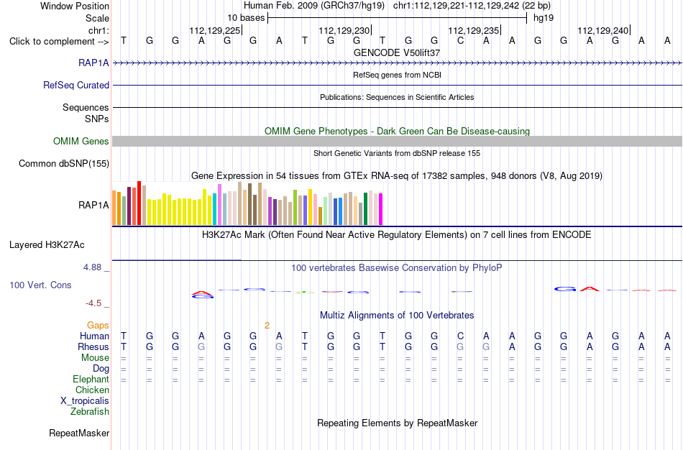Screen dimensions: 683x450
Task: Click the black RAP1A GTEx expression label
Action: coord(93,205)
